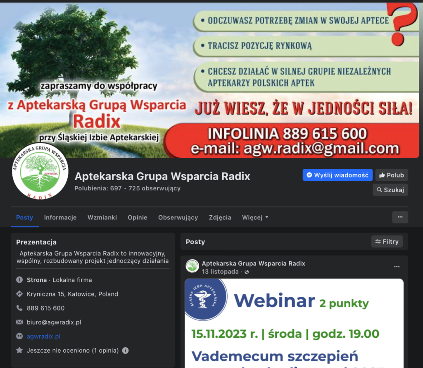
Task: Expand the Więcej dropdown menu
Action: pos(255,217)
